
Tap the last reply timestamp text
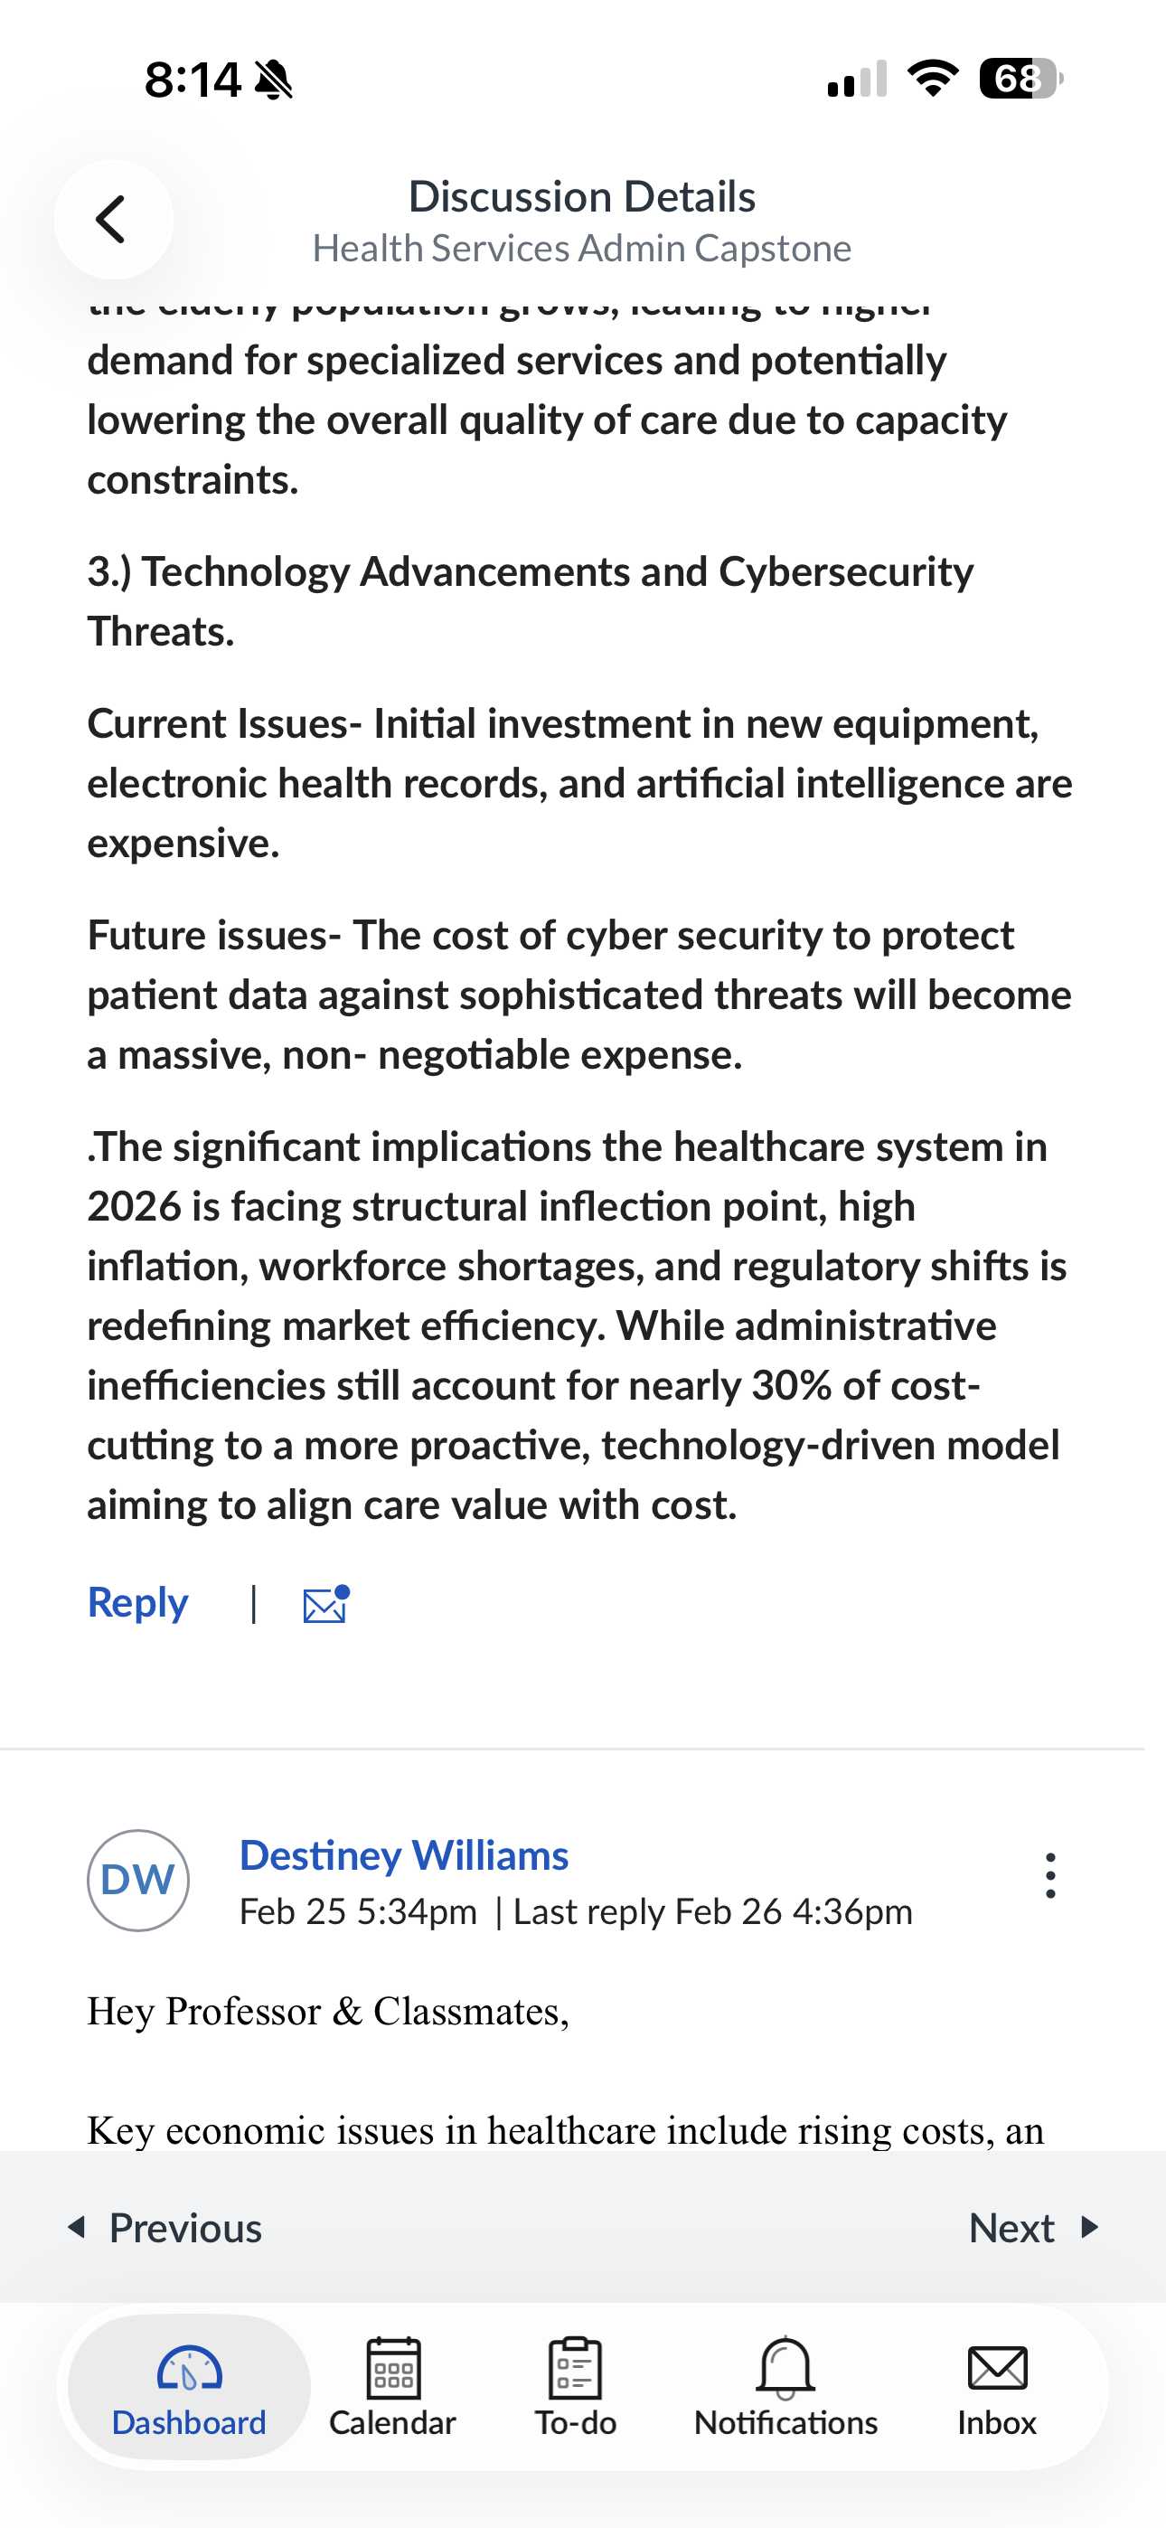click(713, 1911)
